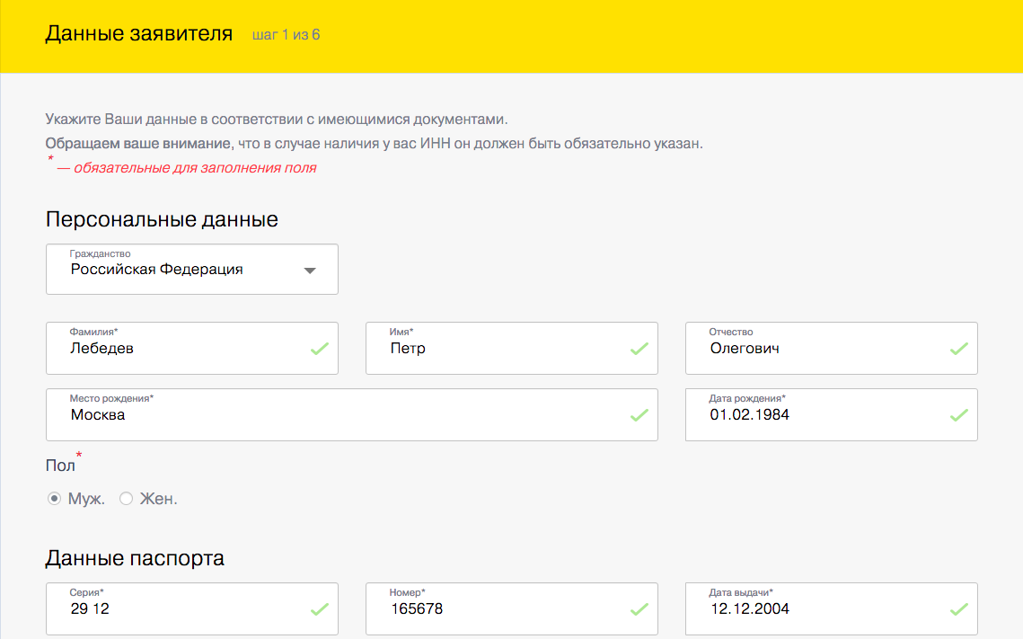Click into the Фамилия field with Лебедев

click(180, 349)
